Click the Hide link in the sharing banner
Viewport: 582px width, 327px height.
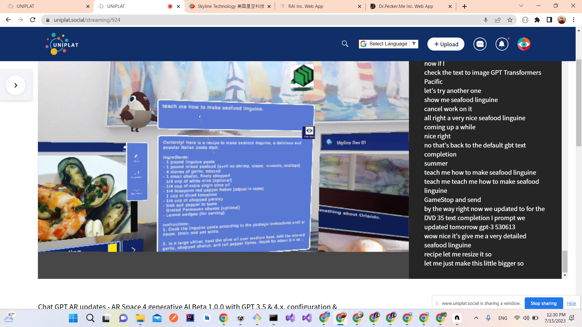pos(571,303)
